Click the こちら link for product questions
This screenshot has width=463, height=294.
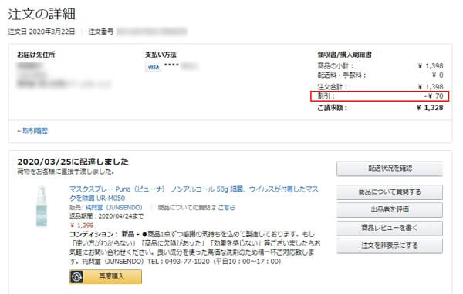(226, 207)
